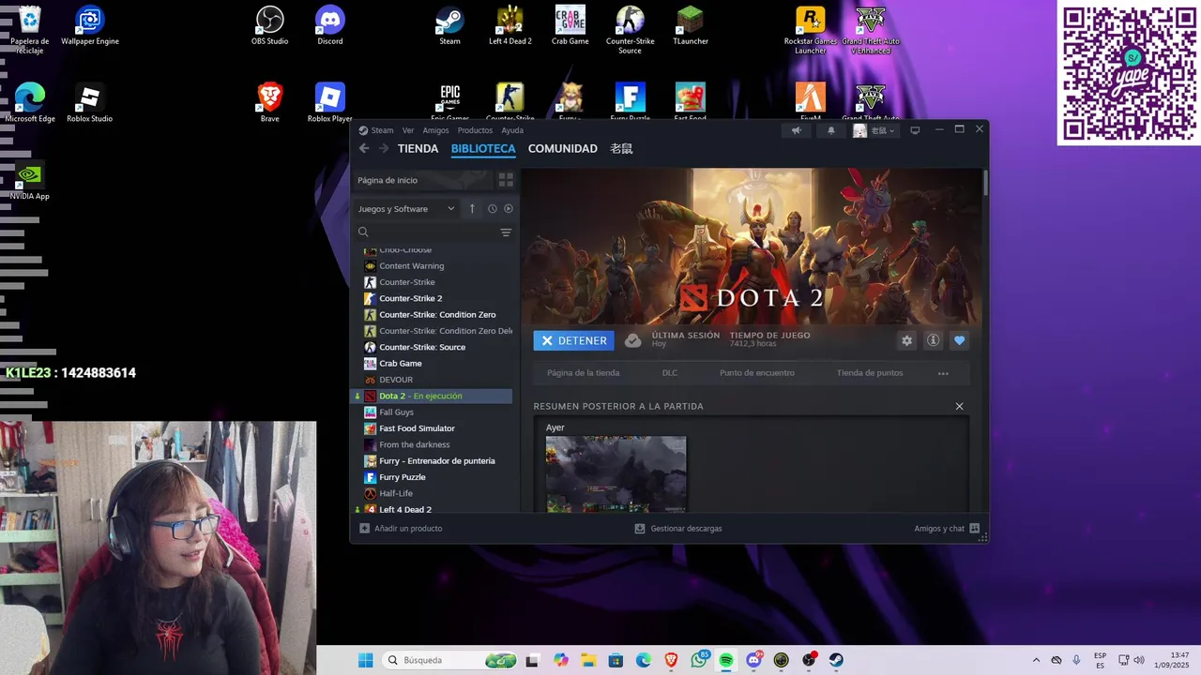Open NVIDIA App desktop icon
This screenshot has width=1201, height=675.
tap(30, 180)
